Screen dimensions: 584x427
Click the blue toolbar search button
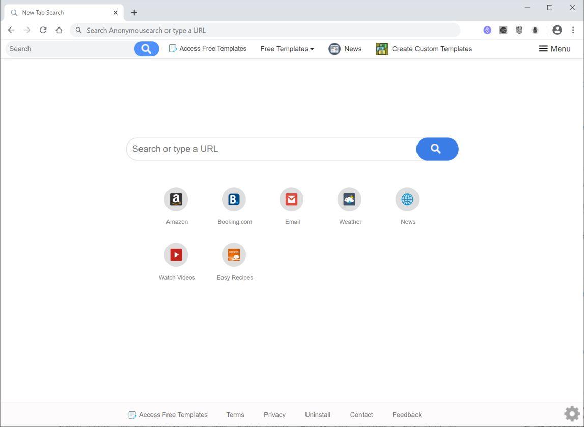coord(147,49)
